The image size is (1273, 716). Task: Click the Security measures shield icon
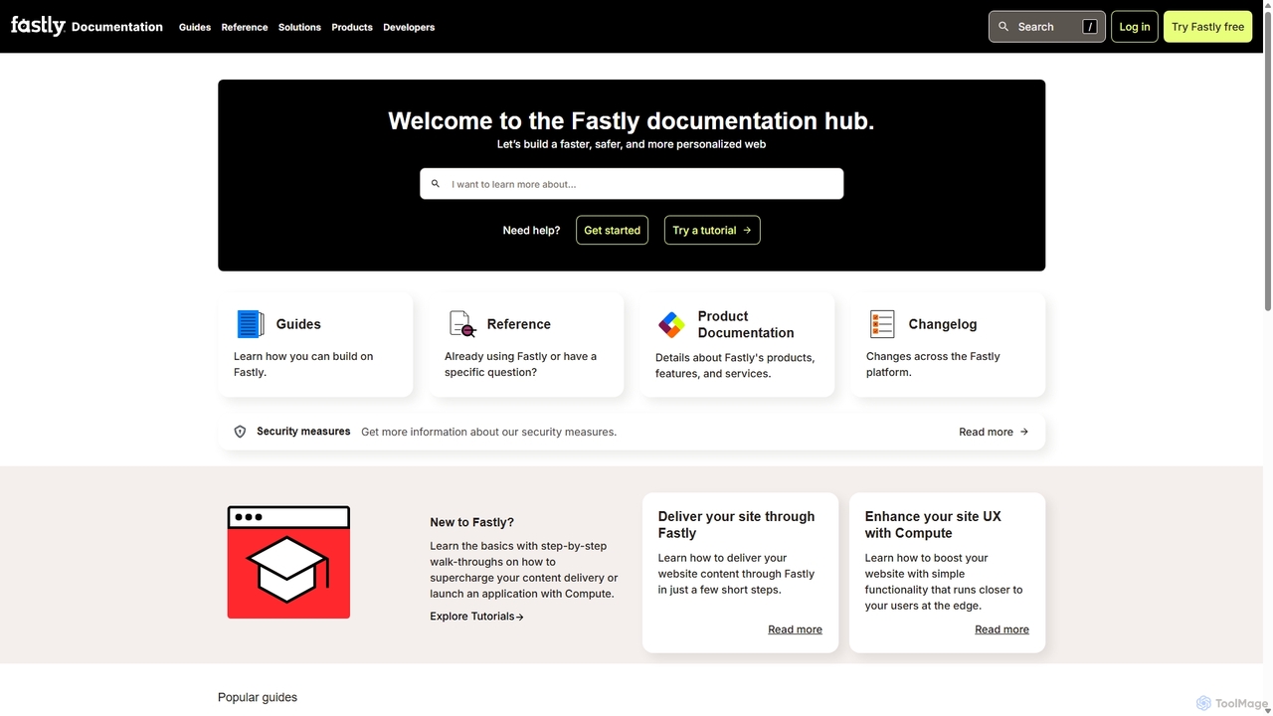240,432
